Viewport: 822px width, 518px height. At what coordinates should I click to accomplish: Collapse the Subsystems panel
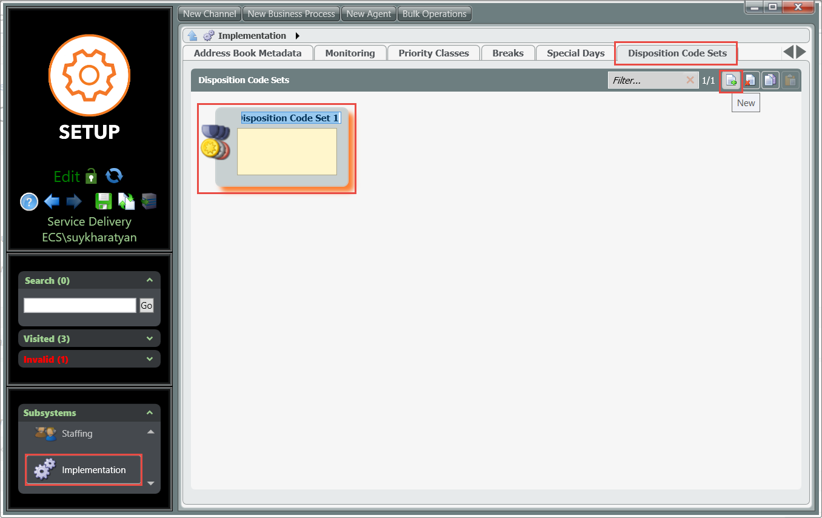coord(150,412)
